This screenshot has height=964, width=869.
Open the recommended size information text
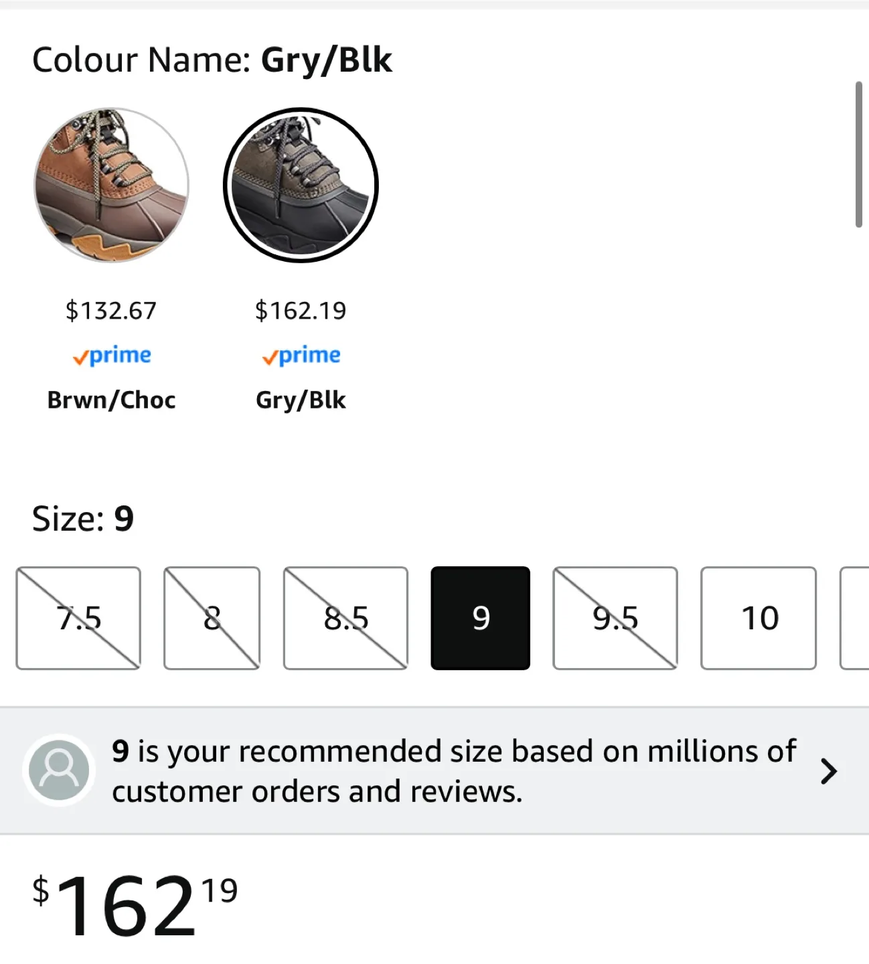(453, 771)
